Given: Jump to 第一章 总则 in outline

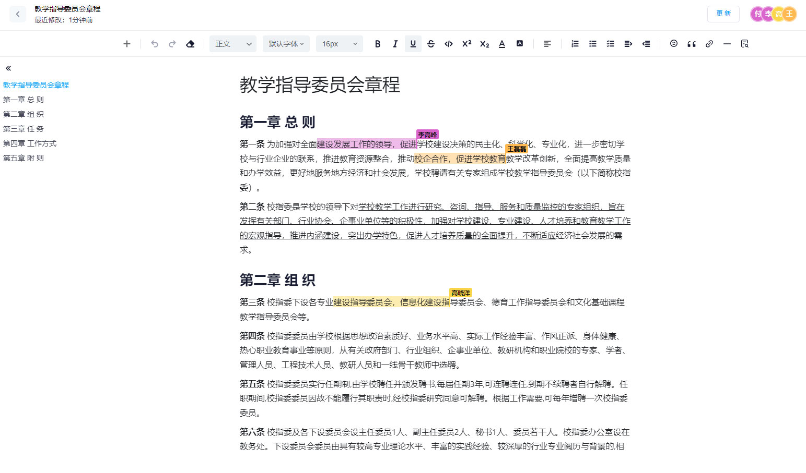Looking at the screenshot, I should 24,100.
